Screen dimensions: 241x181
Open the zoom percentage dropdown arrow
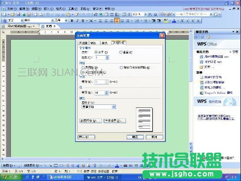[145, 14]
